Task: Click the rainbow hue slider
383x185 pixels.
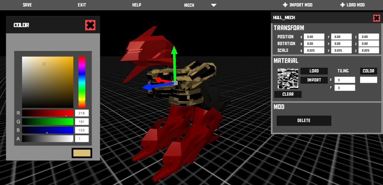Action: click(x=82, y=82)
